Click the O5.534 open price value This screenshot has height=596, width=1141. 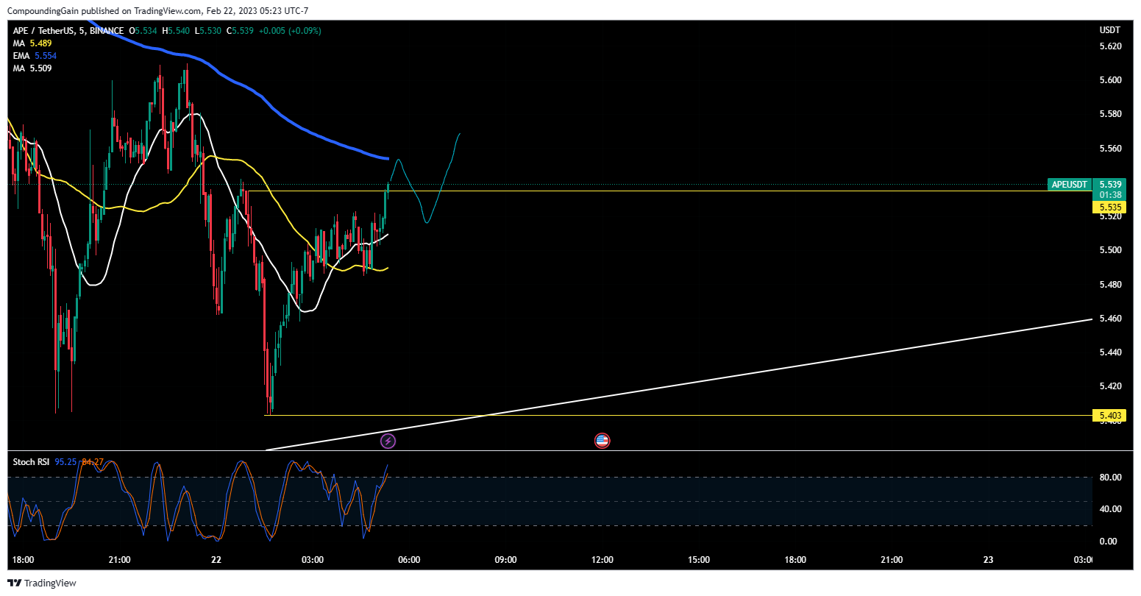tap(143, 31)
